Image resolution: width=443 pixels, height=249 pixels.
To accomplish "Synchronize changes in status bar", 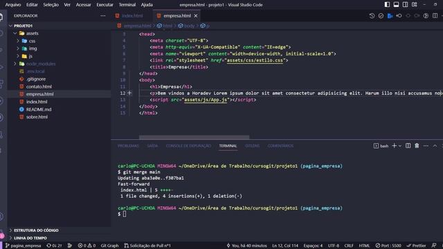I will coord(54,246).
